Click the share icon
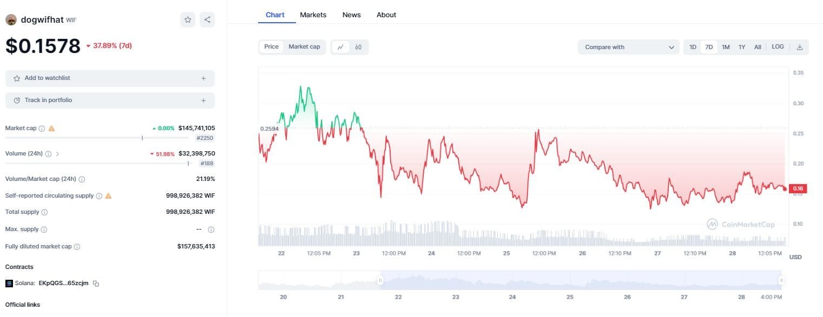 (x=207, y=20)
